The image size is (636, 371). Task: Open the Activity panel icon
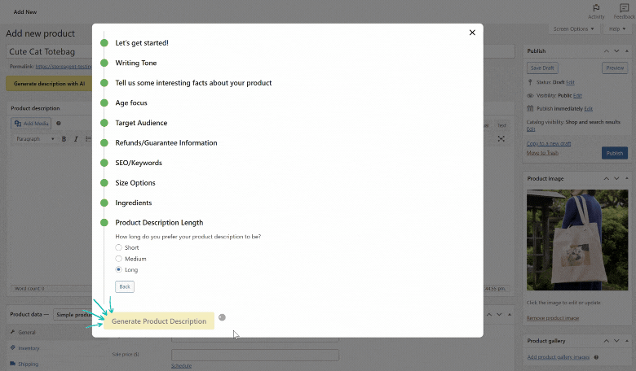coord(596,11)
